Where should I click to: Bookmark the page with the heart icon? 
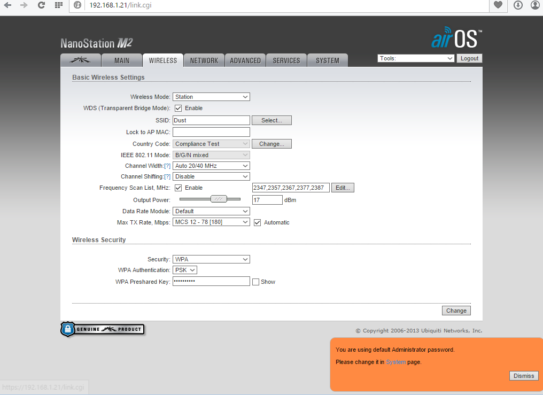[498, 5]
